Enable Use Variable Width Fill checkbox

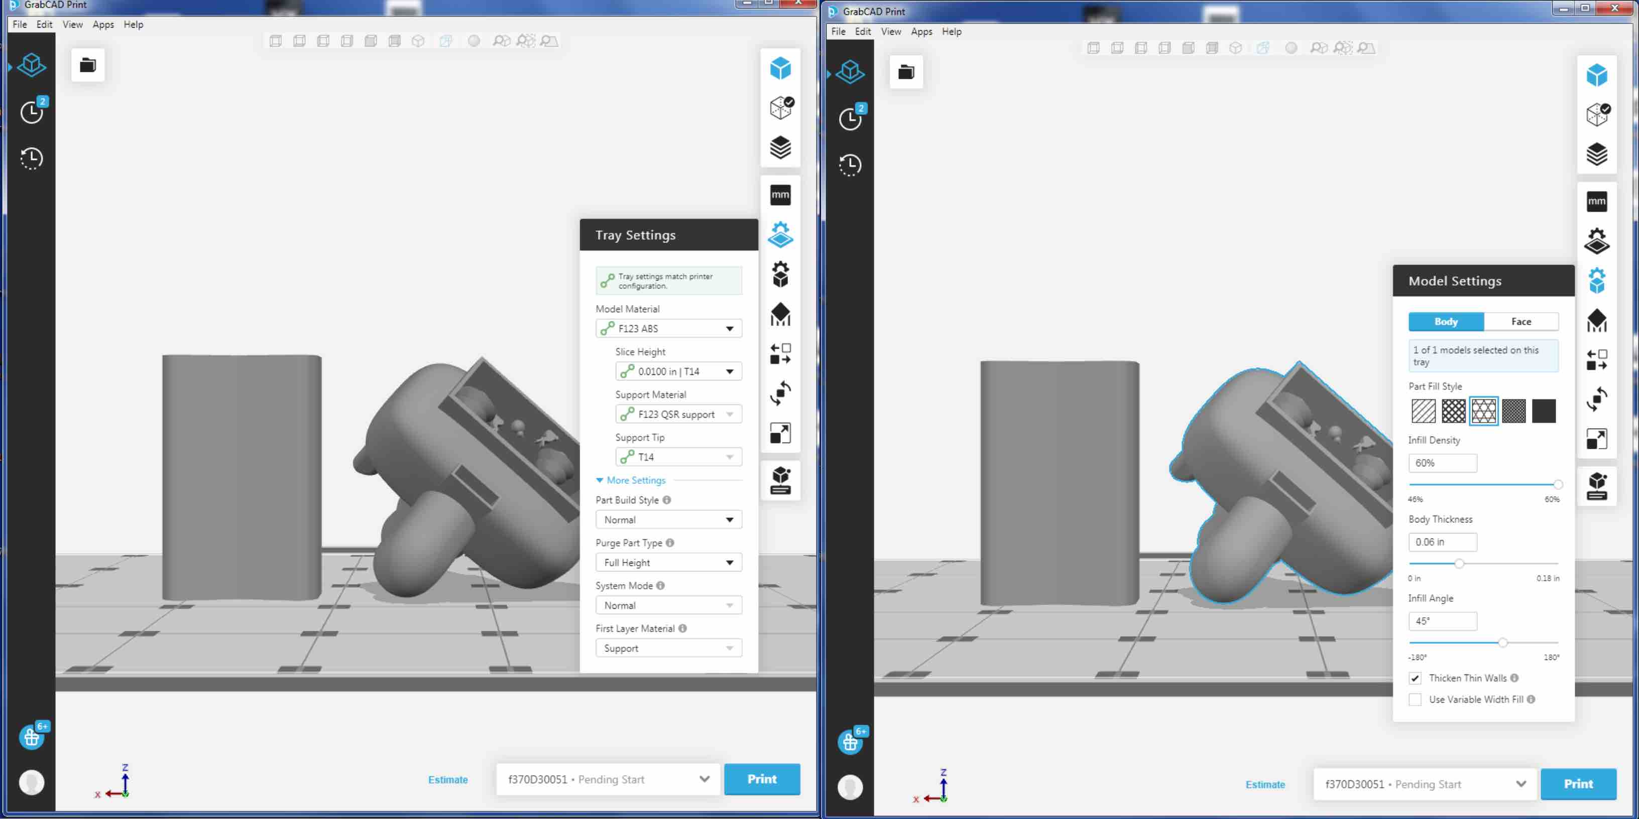pos(1415,700)
